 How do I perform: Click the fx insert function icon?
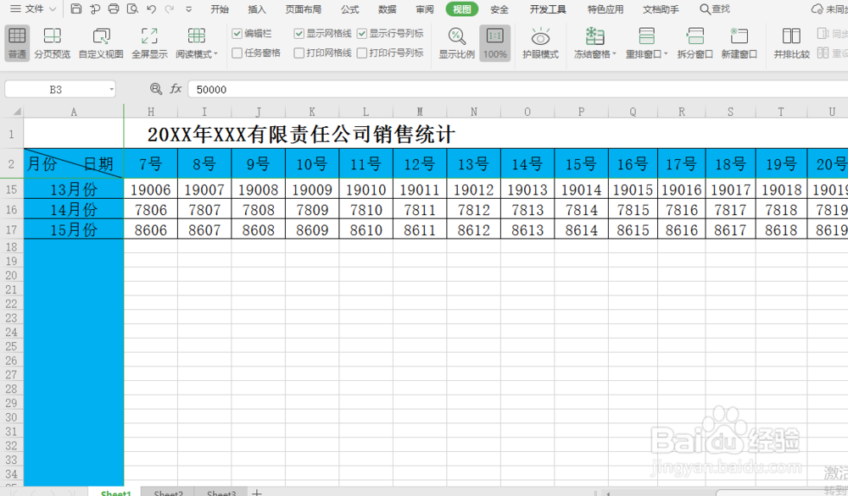point(176,89)
